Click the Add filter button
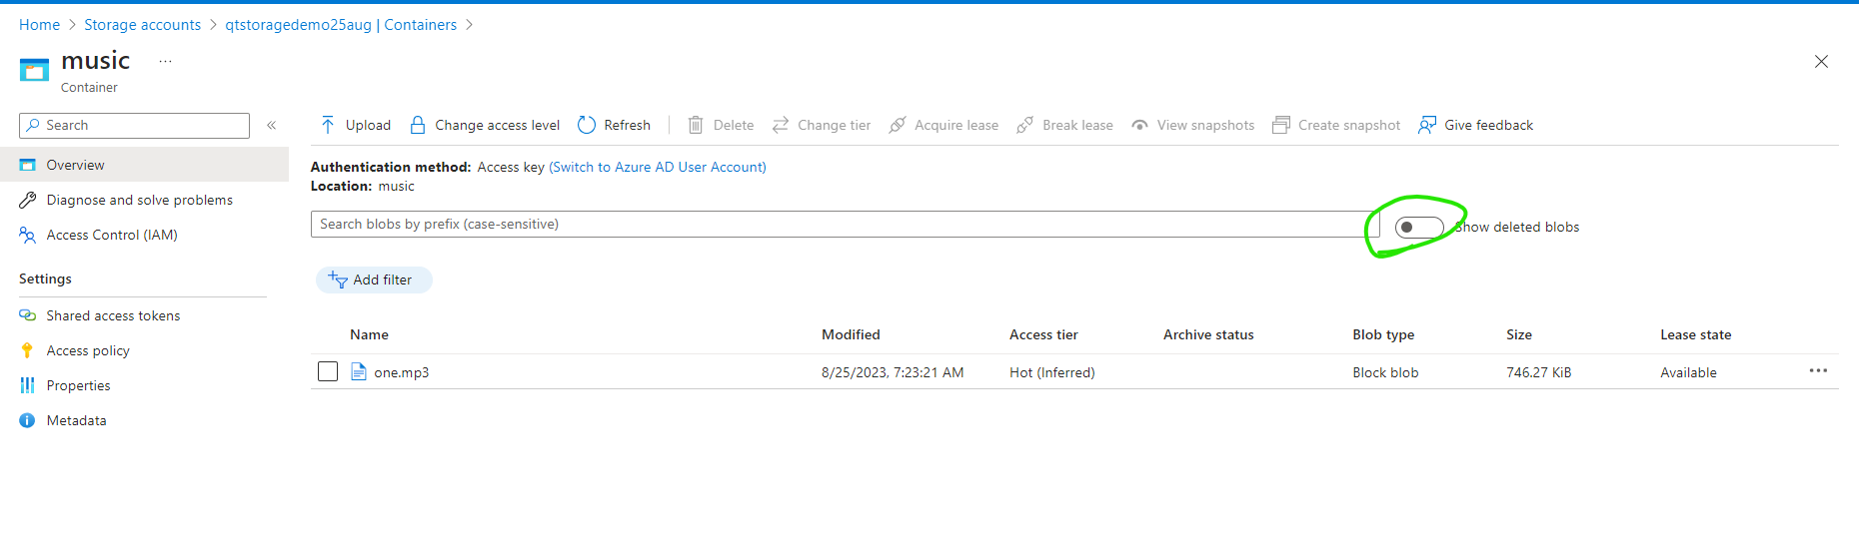1859x560 pixels. coord(374,280)
